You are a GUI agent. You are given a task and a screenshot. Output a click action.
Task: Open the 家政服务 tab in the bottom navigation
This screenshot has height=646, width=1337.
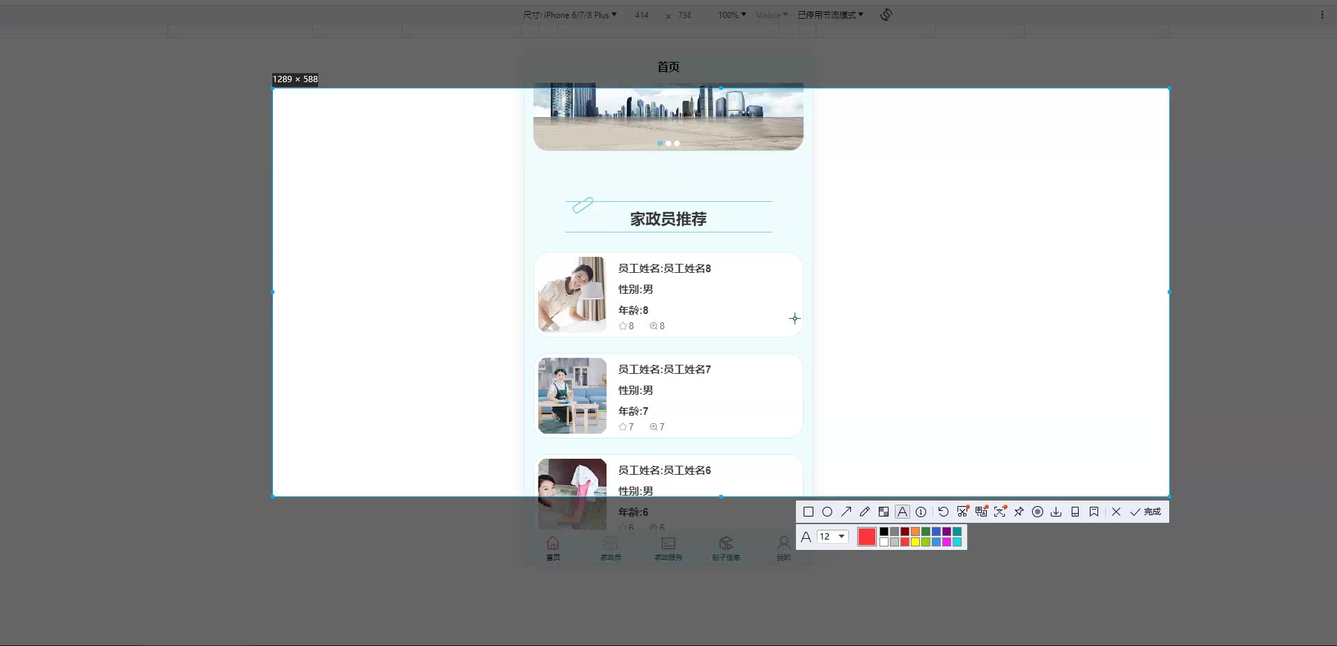pos(668,549)
